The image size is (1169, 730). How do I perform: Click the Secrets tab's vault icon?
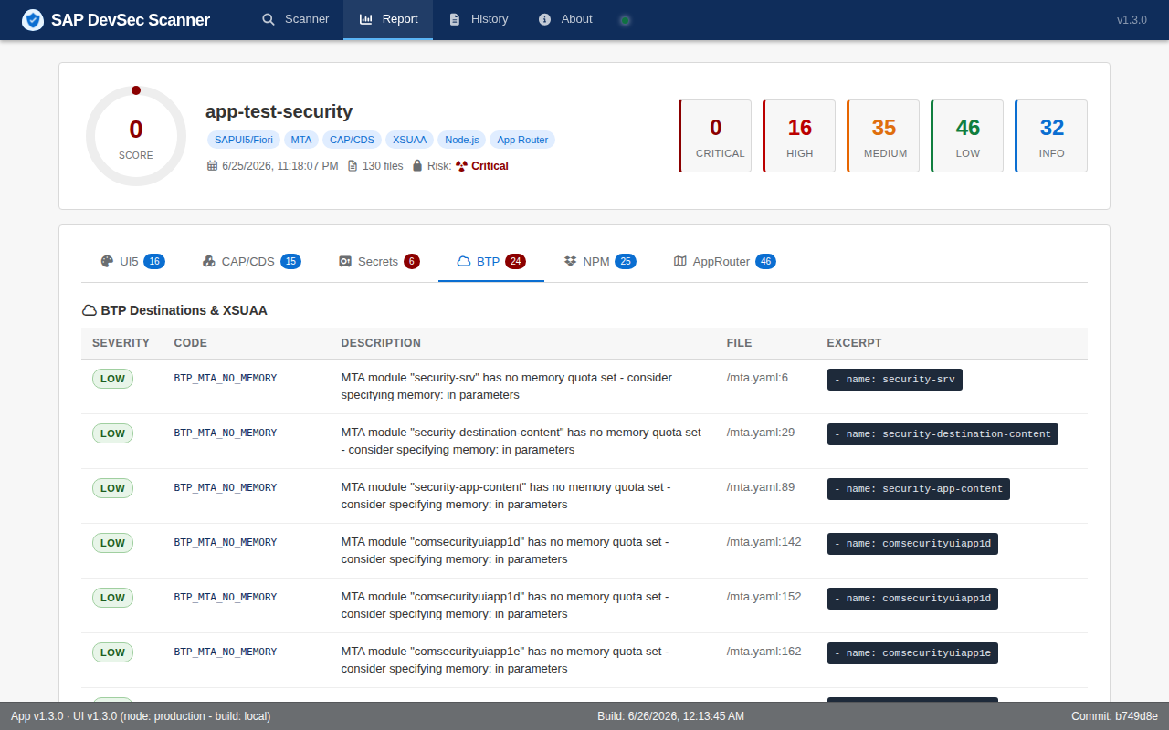pyautogui.click(x=345, y=262)
